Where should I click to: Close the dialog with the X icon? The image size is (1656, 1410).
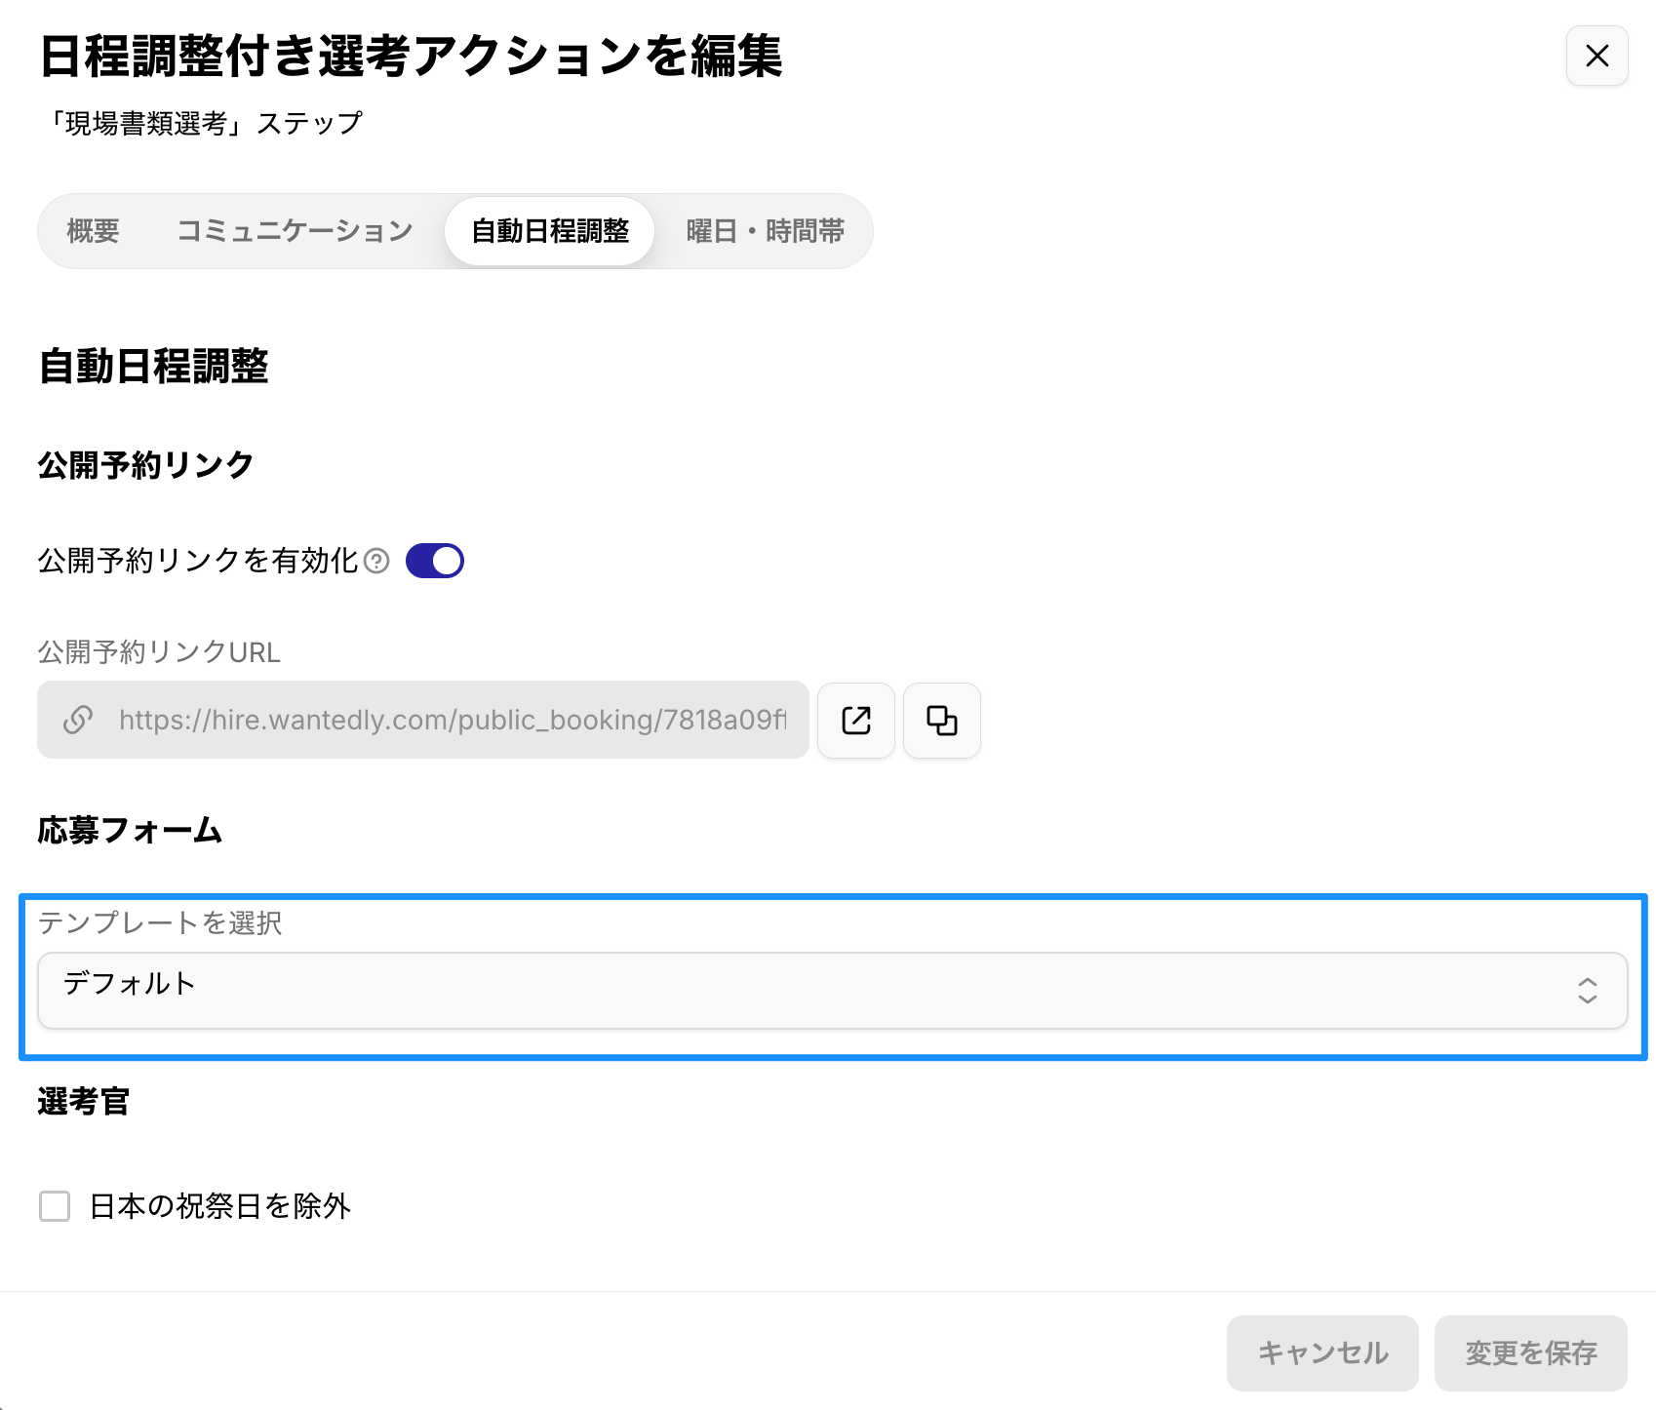(x=1597, y=57)
